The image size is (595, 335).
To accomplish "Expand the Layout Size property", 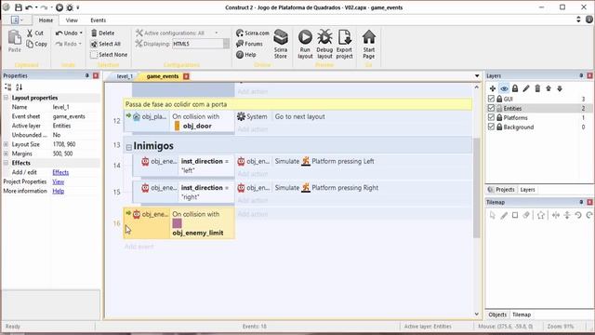I will (x=7, y=144).
